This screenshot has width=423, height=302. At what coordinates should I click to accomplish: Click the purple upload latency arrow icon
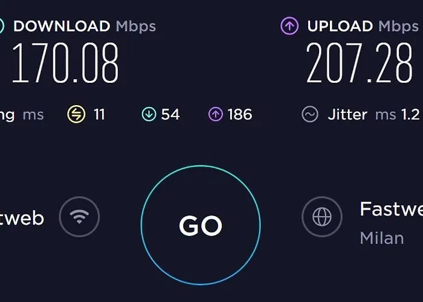(216, 114)
